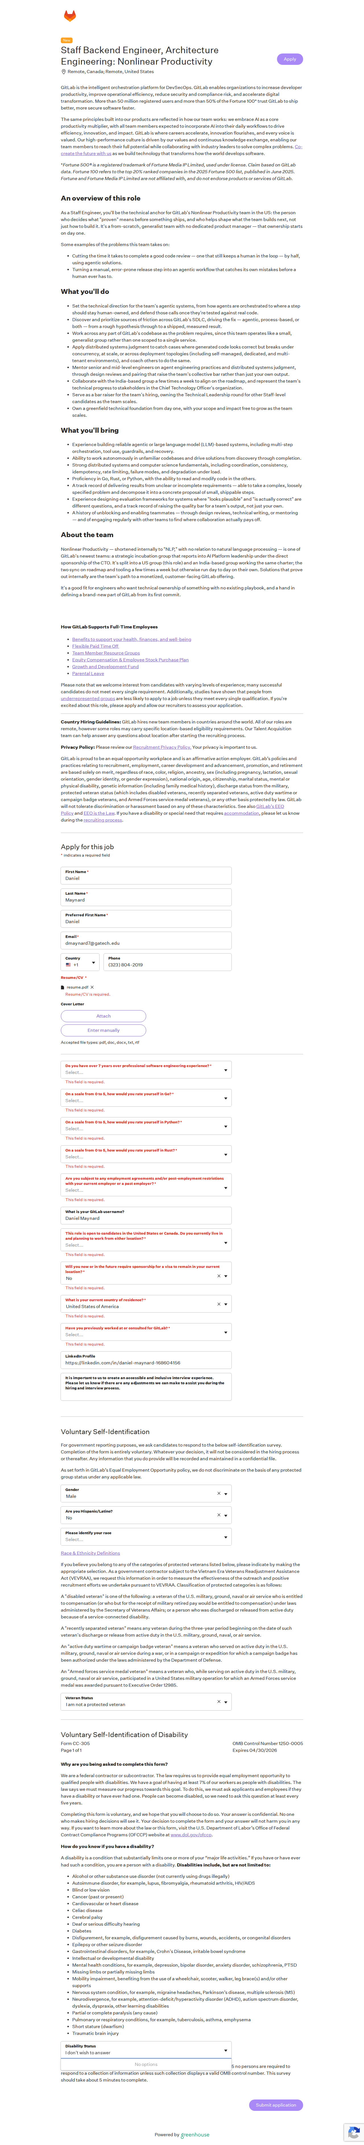This screenshot has width=364, height=2145.
Task: Open Race & Ethnicity Definitions link
Action: pyautogui.click(x=90, y=1553)
